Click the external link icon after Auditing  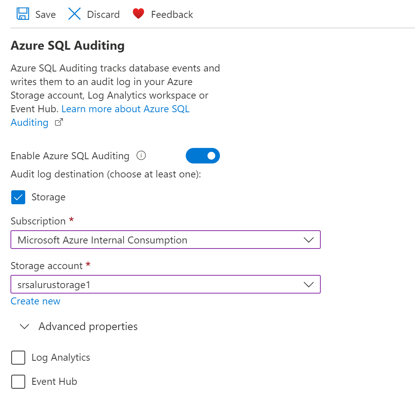point(59,123)
